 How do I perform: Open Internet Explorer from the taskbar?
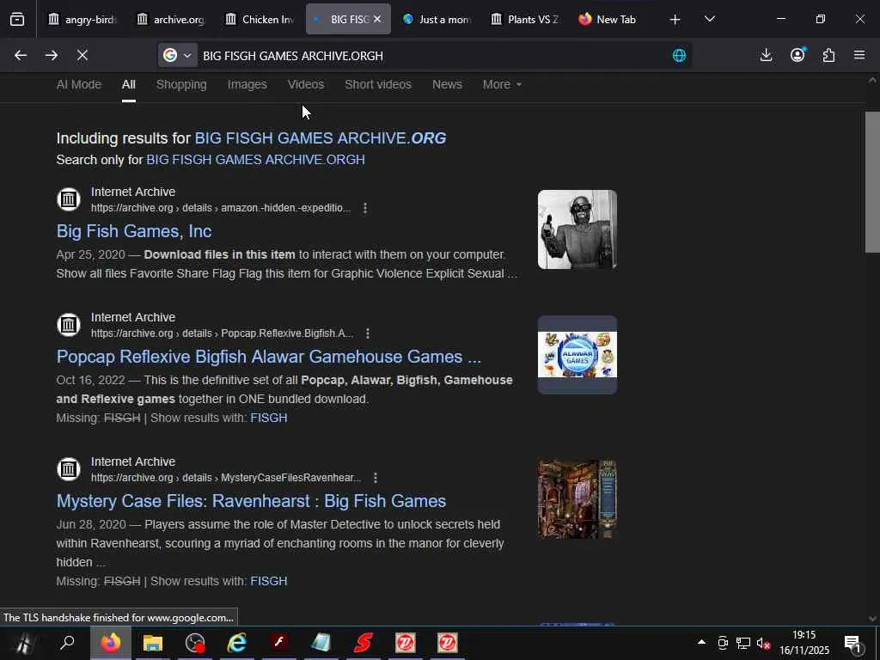pos(237,643)
